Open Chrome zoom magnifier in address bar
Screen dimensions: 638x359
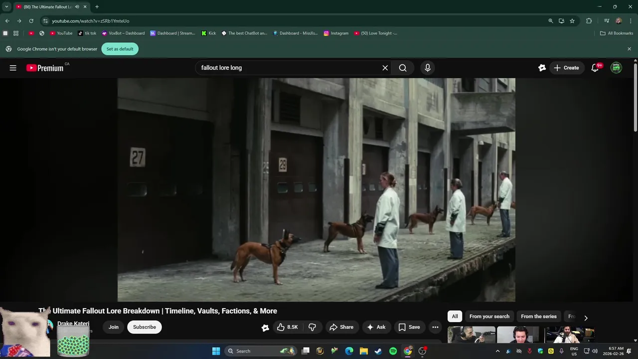click(x=551, y=21)
